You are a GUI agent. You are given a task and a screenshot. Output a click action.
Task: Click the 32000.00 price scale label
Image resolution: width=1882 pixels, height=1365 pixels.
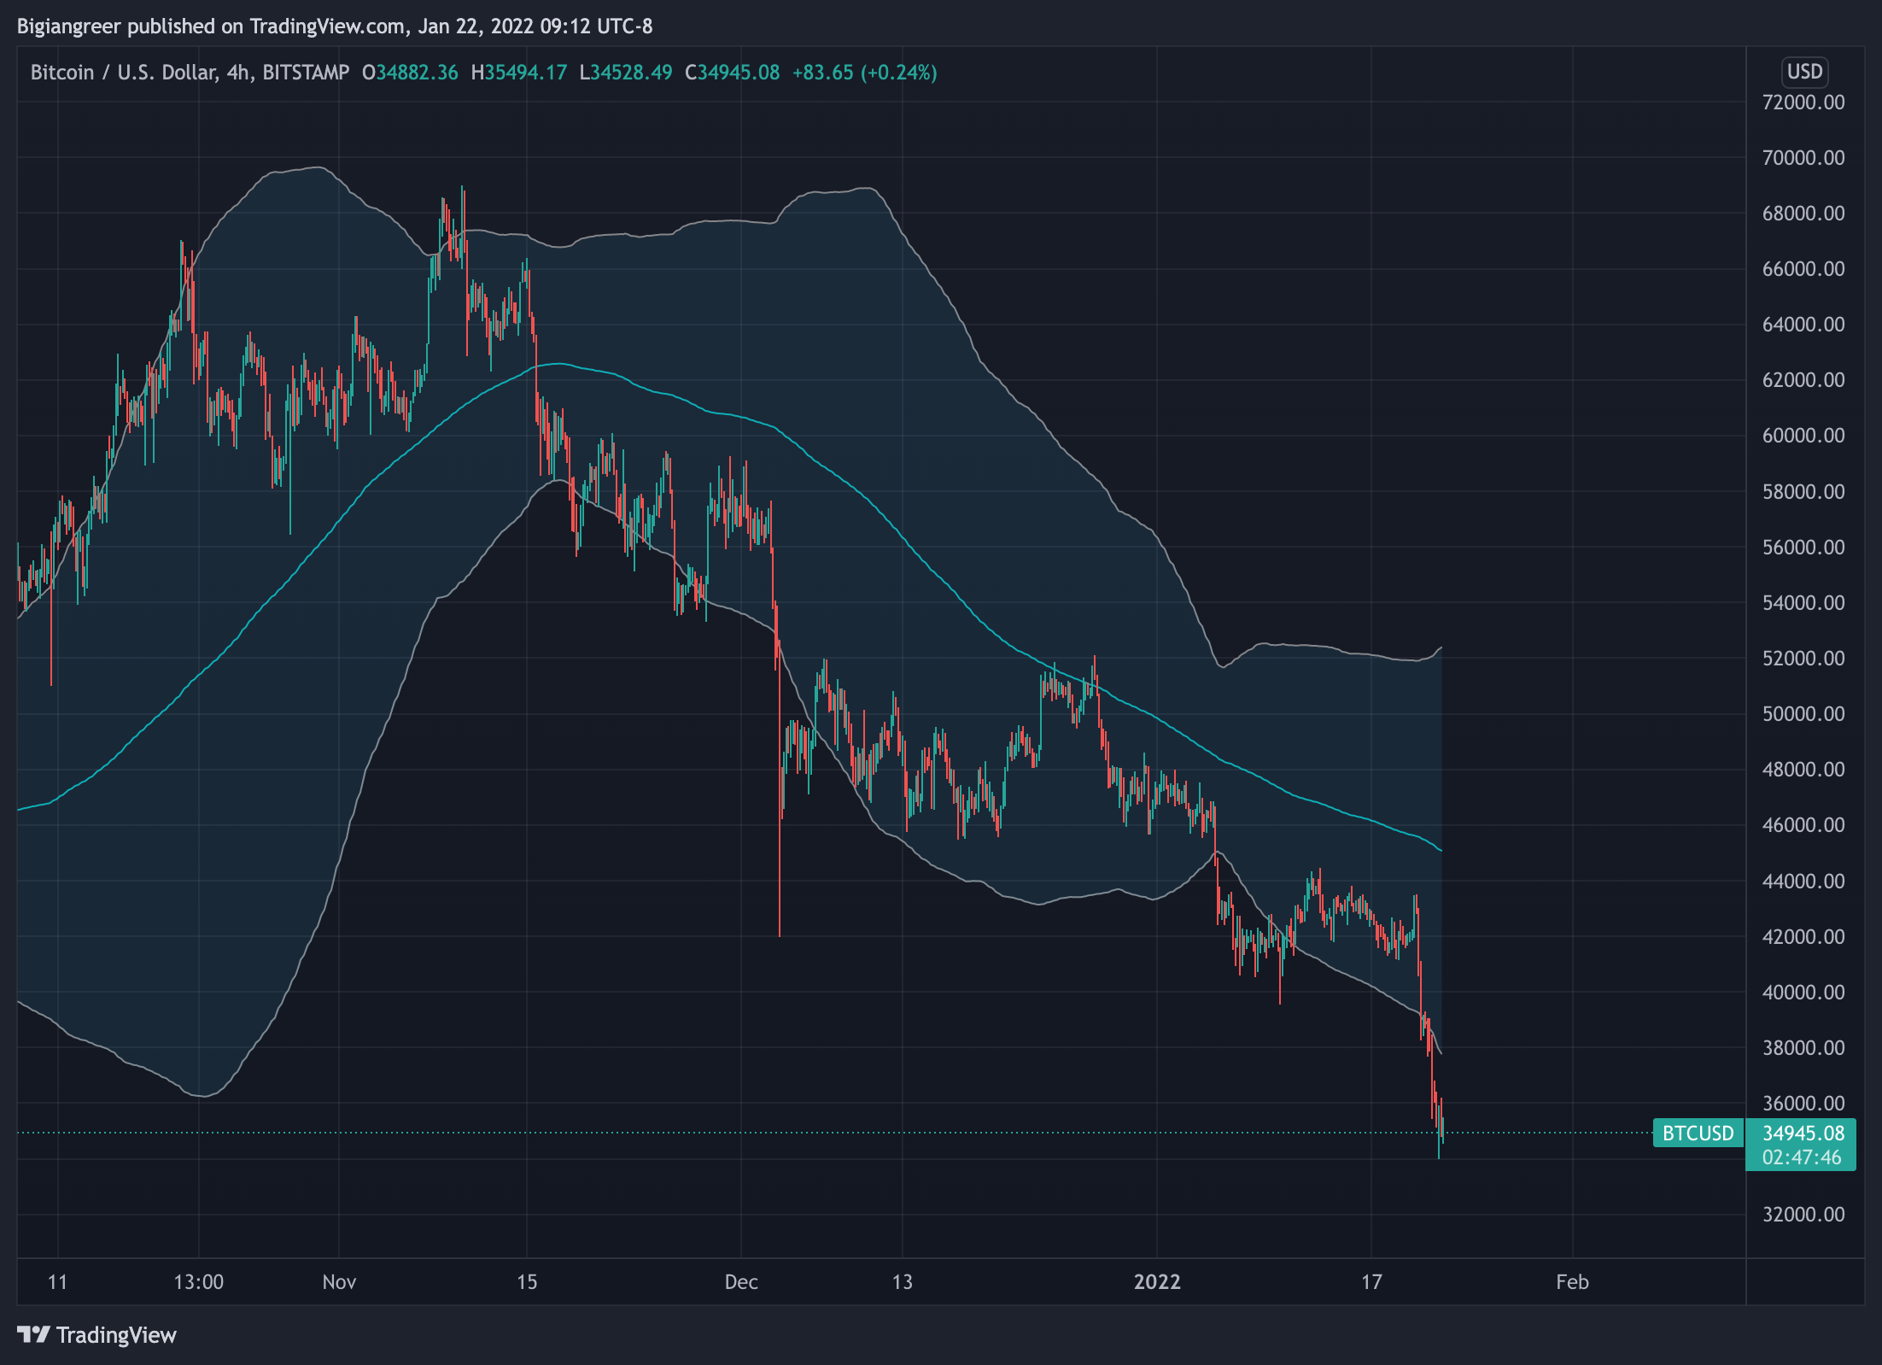pyautogui.click(x=1803, y=1214)
